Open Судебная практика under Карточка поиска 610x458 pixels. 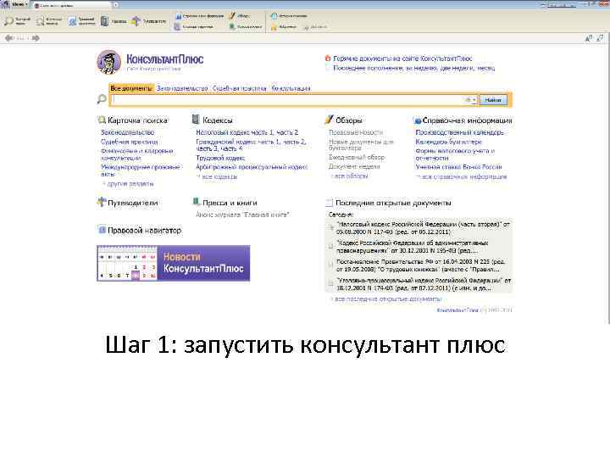pos(130,142)
